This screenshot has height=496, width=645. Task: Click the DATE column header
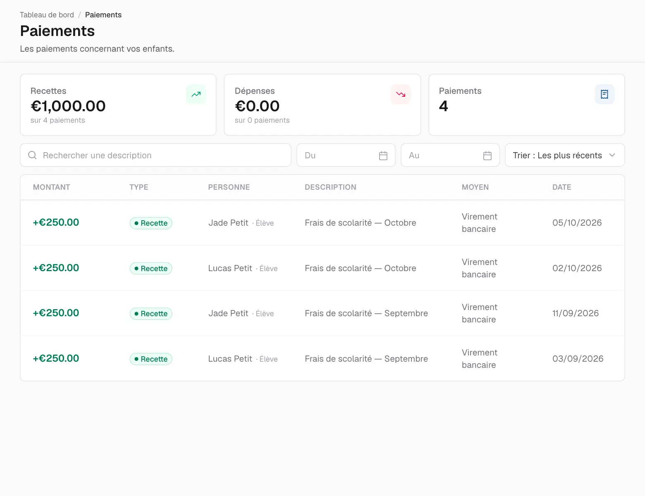(562, 187)
